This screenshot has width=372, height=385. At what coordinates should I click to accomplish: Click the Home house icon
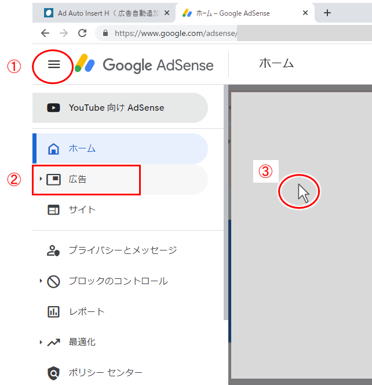pyautogui.click(x=53, y=148)
